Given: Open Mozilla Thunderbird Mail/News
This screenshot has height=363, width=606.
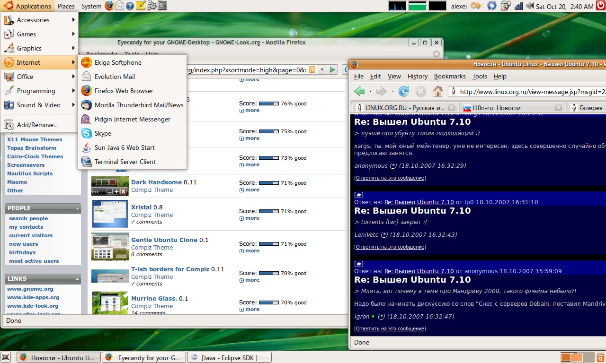Looking at the screenshot, I should tap(133, 105).
